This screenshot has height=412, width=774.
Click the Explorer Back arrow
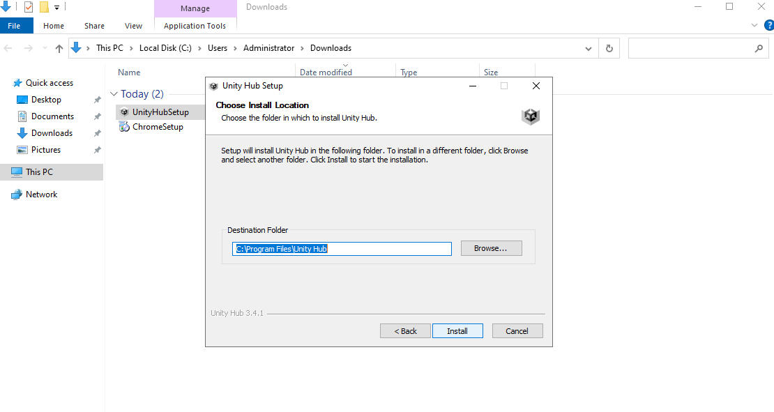[x=8, y=48]
